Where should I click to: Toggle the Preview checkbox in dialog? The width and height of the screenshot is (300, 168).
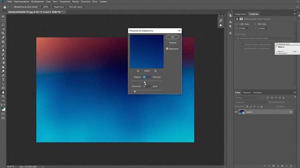167,49
